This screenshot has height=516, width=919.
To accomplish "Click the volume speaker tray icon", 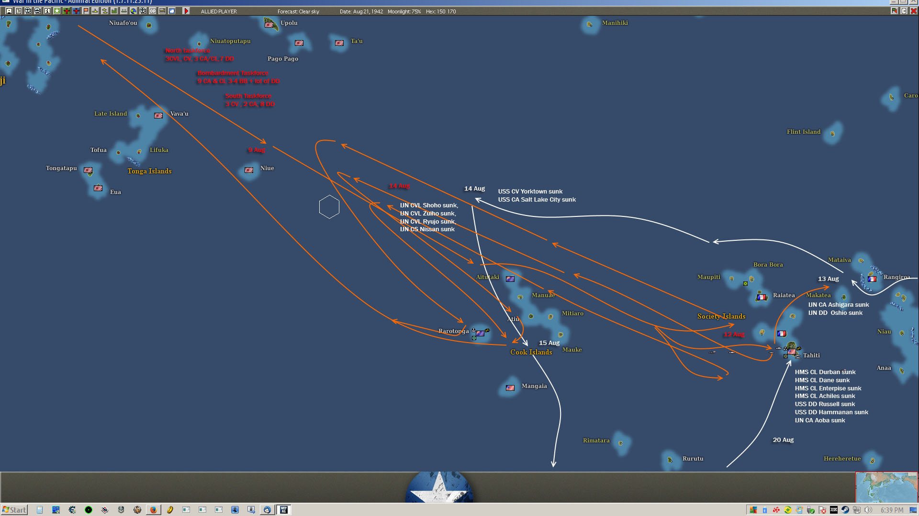I will 868,510.
